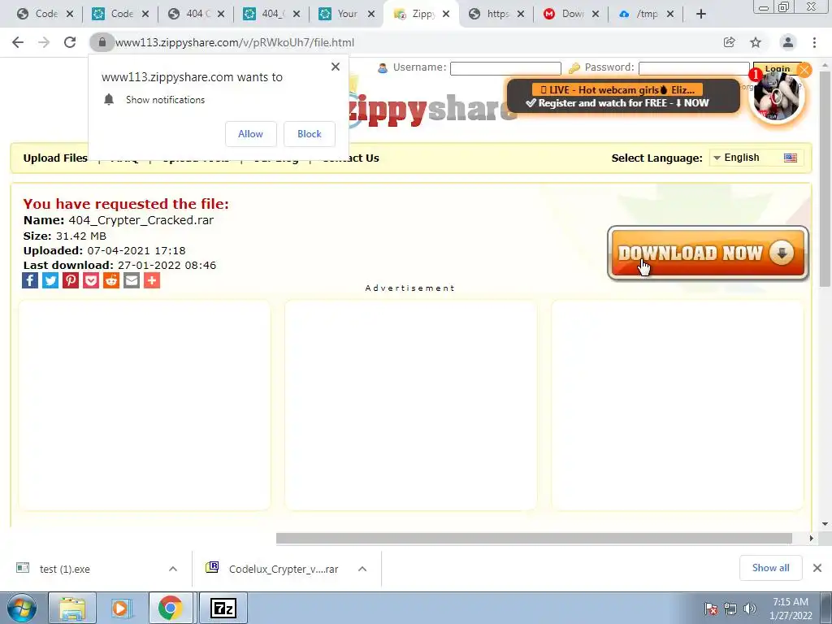Click the volume speaker tray icon
832x624 pixels.
tap(750, 609)
